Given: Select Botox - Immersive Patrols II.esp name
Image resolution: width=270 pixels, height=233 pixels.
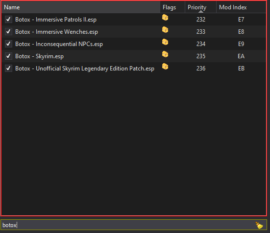Looking at the screenshot, I should tap(56, 20).
